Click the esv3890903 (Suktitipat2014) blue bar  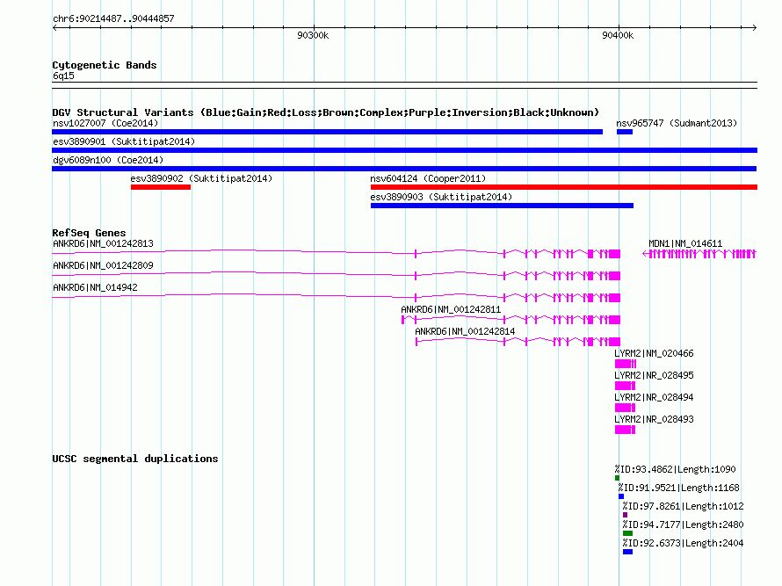point(502,206)
